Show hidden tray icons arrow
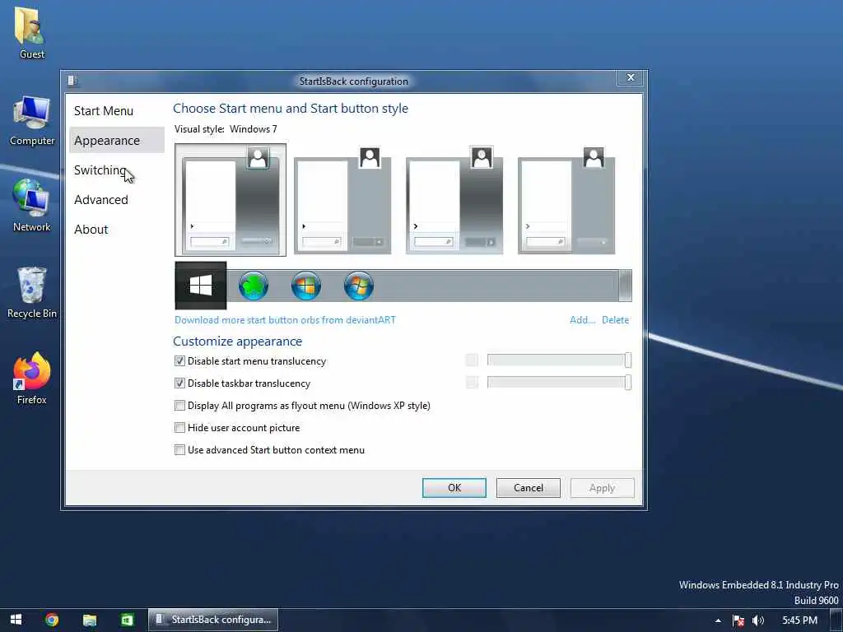Image resolution: width=843 pixels, height=632 pixels. [x=718, y=620]
